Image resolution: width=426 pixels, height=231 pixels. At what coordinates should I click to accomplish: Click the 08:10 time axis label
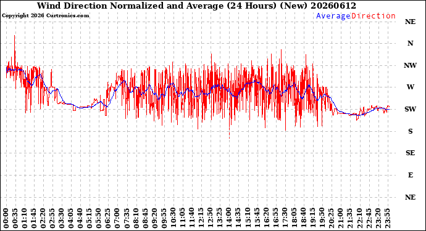(x=136, y=219)
